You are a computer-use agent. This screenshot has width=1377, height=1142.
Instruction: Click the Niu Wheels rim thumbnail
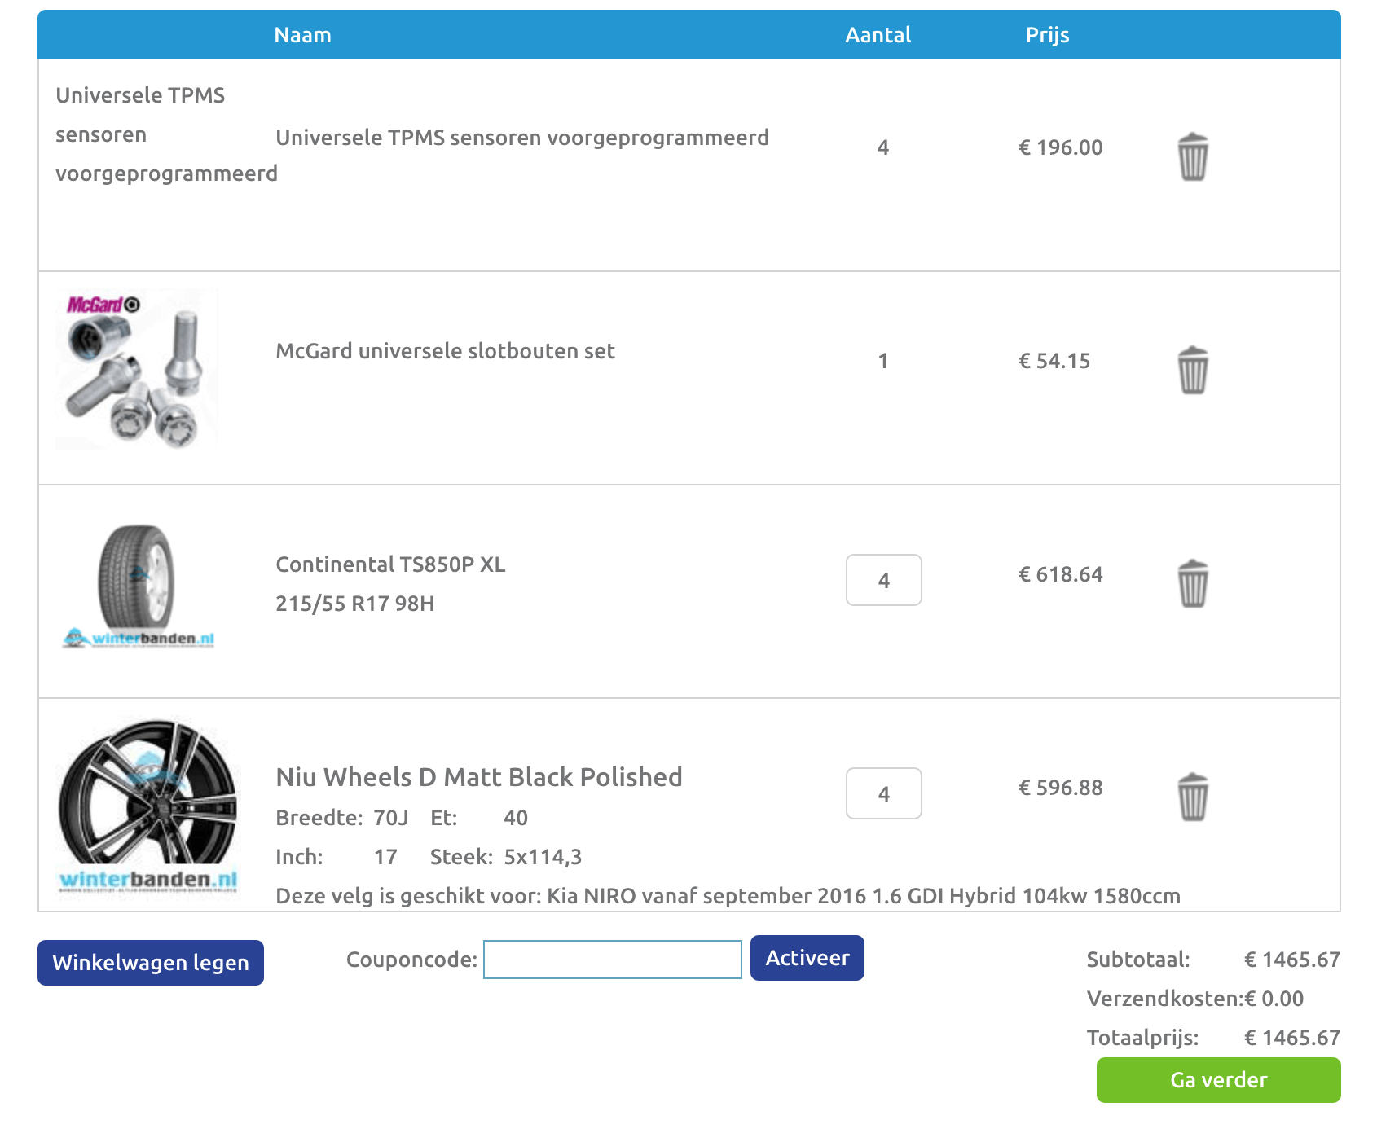click(x=147, y=805)
